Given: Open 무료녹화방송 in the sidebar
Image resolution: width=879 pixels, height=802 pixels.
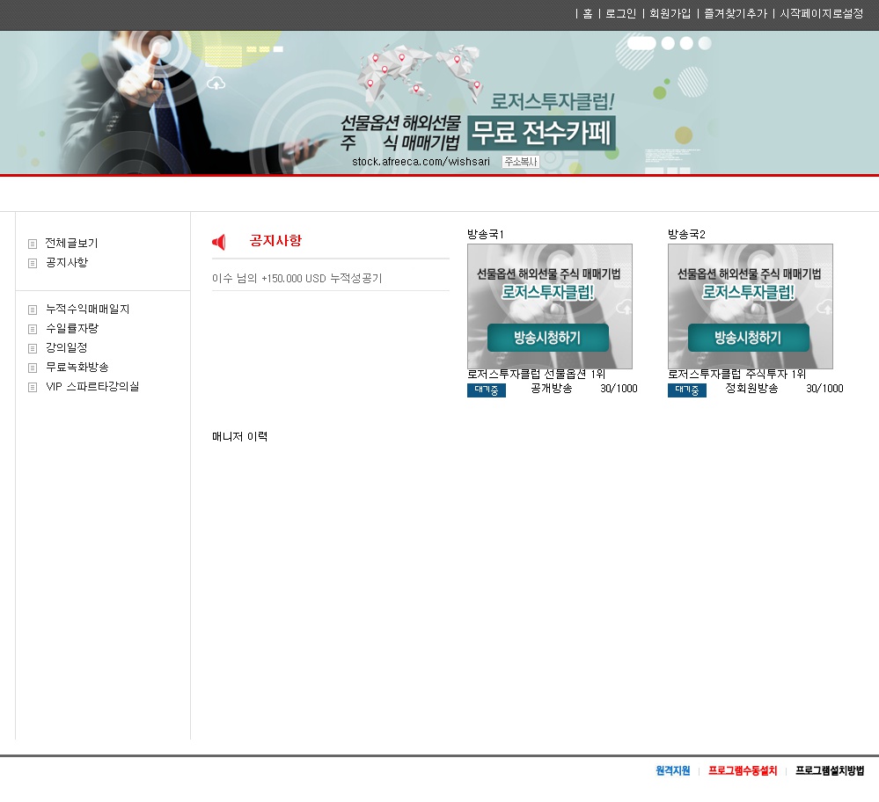Looking at the screenshot, I should (77, 367).
